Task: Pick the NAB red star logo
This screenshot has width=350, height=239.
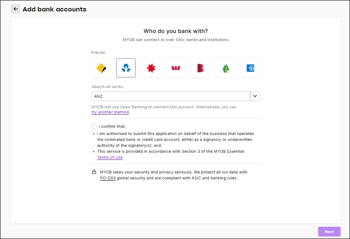Action: (151, 68)
